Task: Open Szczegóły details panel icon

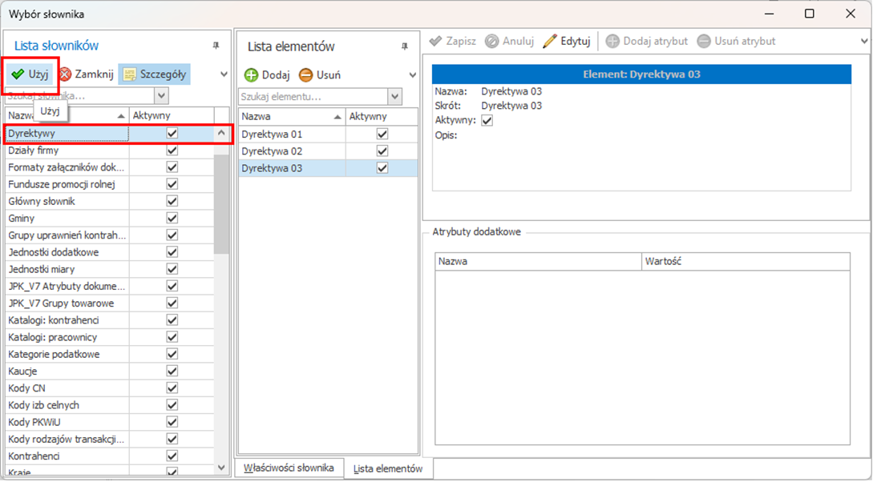Action: (129, 74)
